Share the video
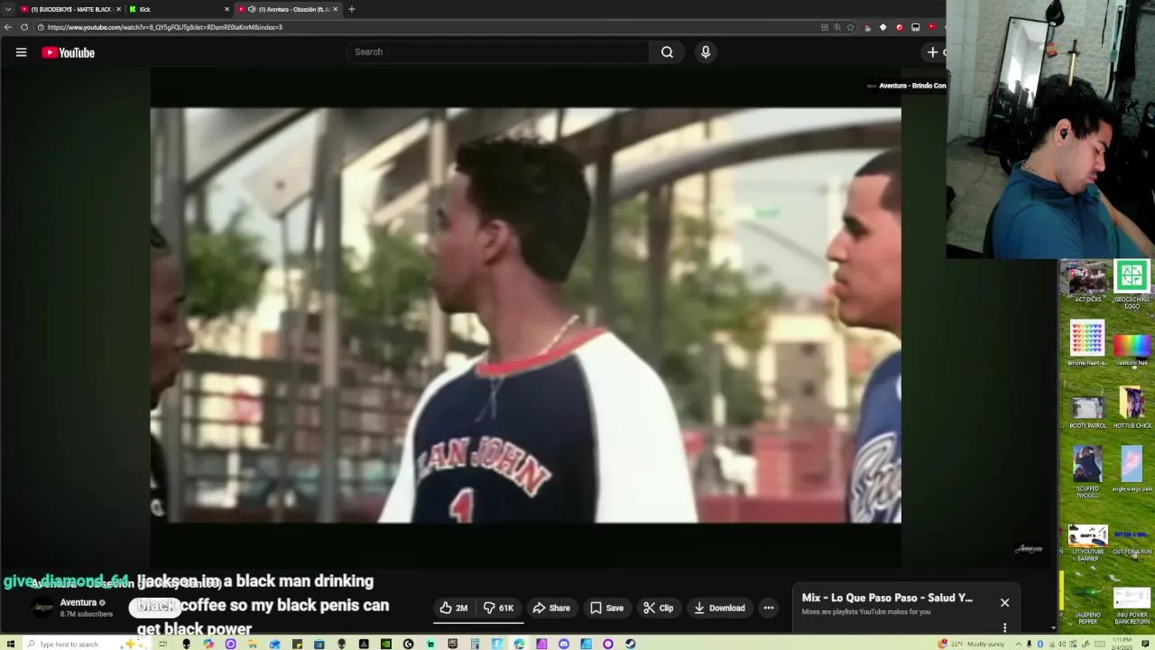The image size is (1155, 650). (551, 608)
